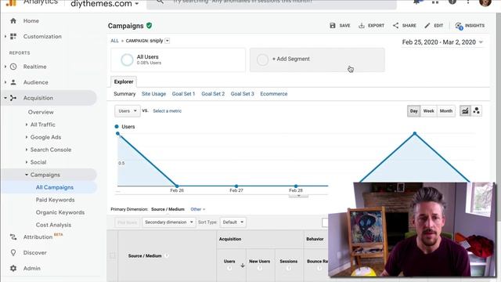Select Month granularity
Screen dimensions: 501x282
tap(446, 111)
